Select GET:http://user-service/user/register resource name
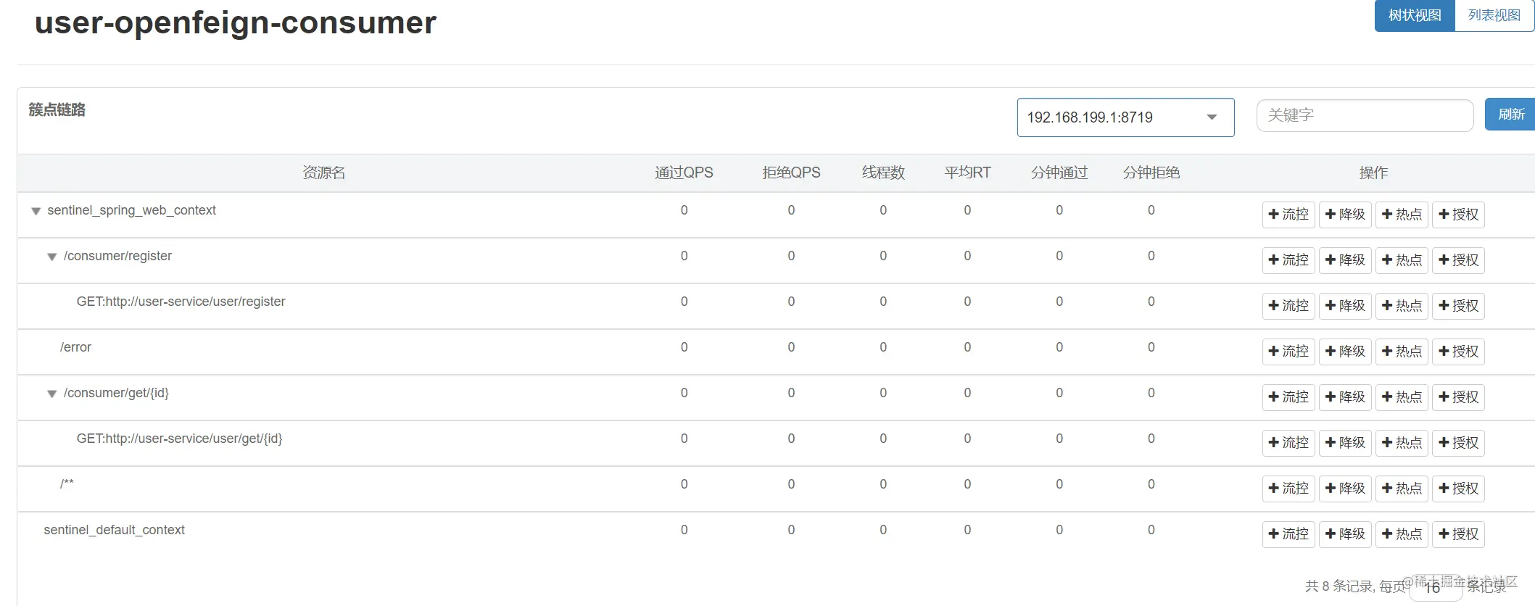Viewport: 1535px width, 606px height. (x=181, y=302)
